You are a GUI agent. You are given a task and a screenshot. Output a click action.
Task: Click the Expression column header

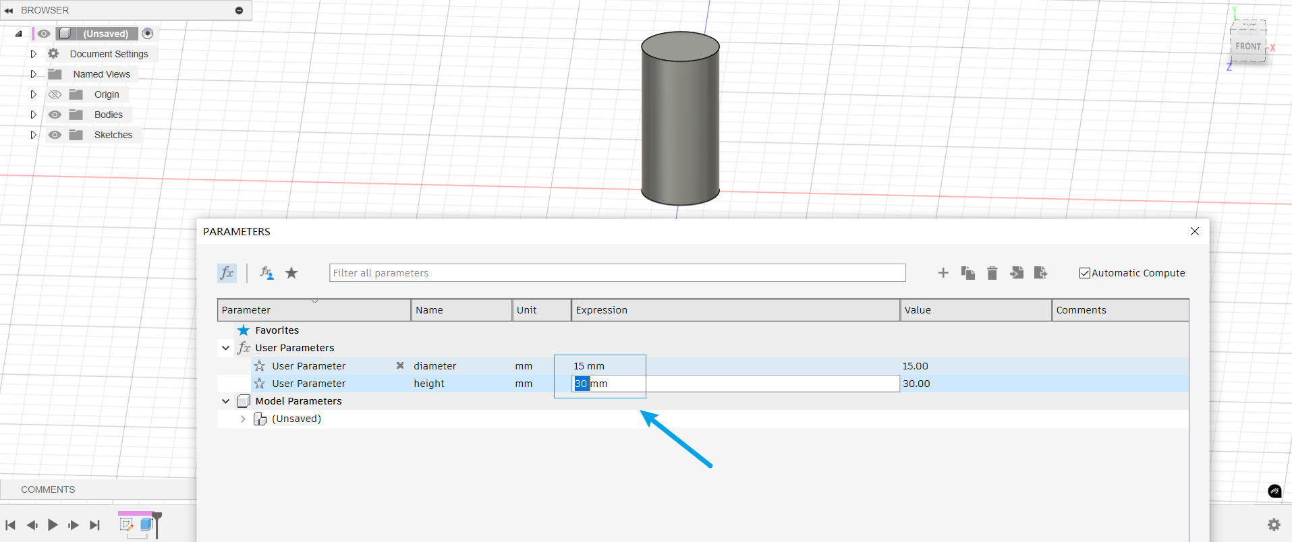pos(736,310)
